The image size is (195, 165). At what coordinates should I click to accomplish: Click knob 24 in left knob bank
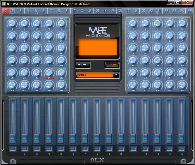49,73
